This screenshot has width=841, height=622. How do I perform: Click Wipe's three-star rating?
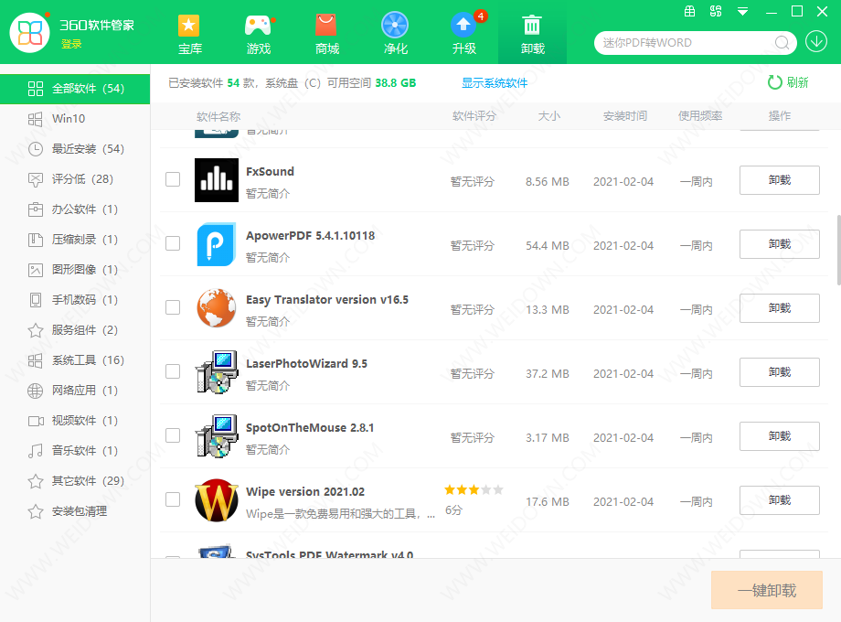point(474,489)
